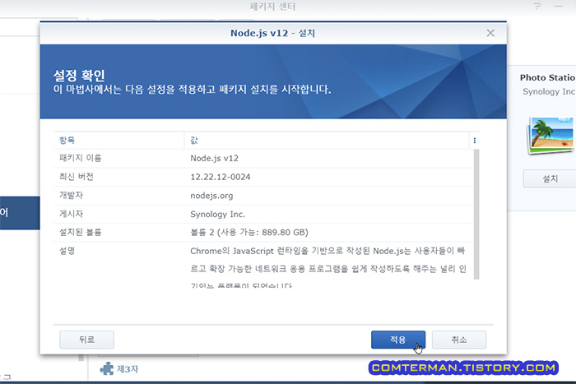Open the Package Center help icon
Image resolution: width=576 pixels, height=384 pixels.
pos(537,7)
